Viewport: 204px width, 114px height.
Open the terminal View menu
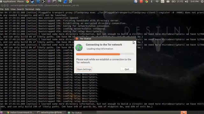click(x=13, y=9)
